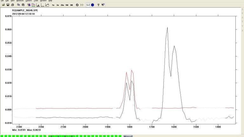Save the spectrum with the floppy disk icon
This screenshot has width=244, height=137.
point(8,5)
